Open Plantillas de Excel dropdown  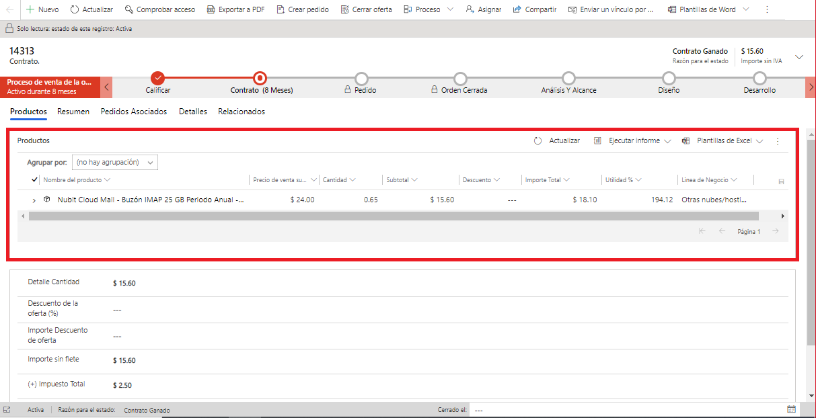[723, 141]
